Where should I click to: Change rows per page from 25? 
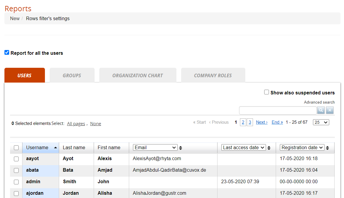tap(321, 122)
